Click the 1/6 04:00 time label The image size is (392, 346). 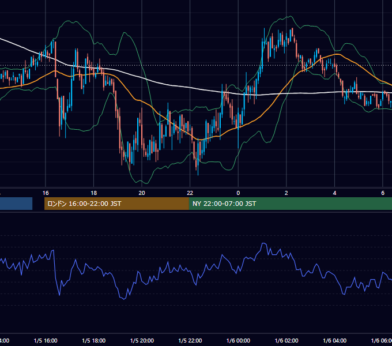[x=335, y=340]
